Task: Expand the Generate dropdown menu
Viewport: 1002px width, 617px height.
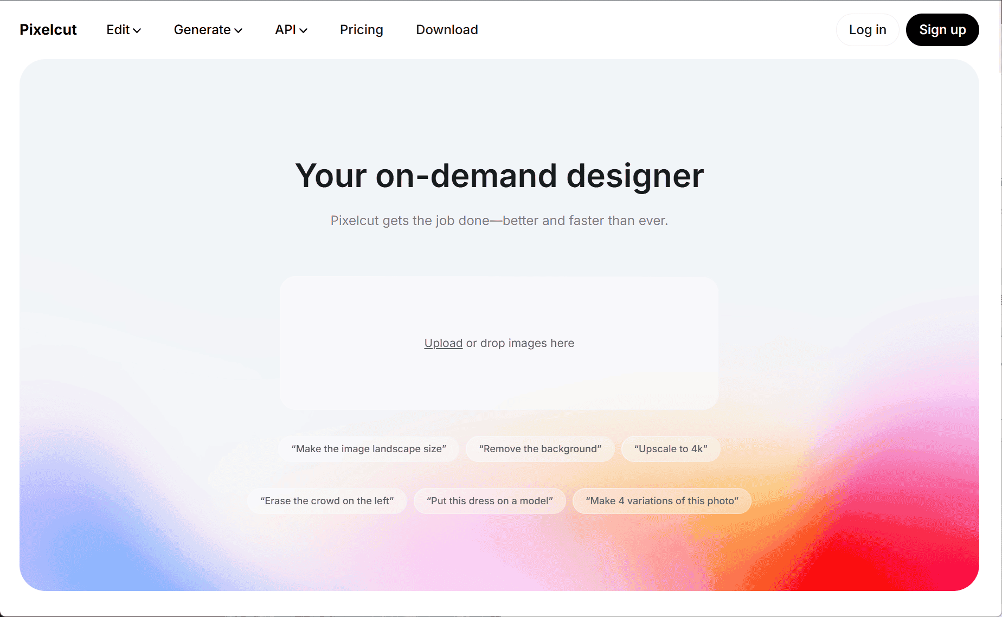Action: 202,30
